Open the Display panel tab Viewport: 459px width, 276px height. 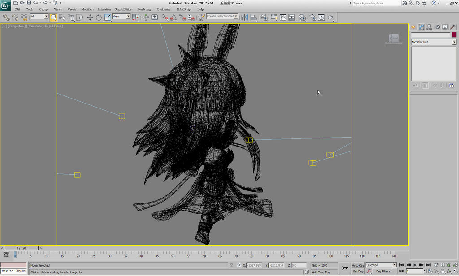tap(445, 27)
